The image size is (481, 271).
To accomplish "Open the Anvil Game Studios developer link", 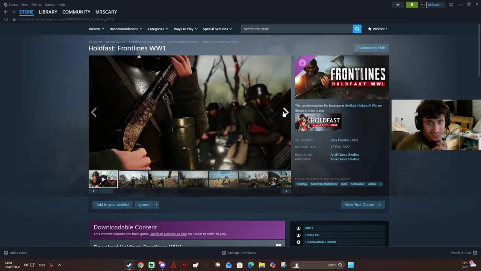I will pyautogui.click(x=345, y=155).
